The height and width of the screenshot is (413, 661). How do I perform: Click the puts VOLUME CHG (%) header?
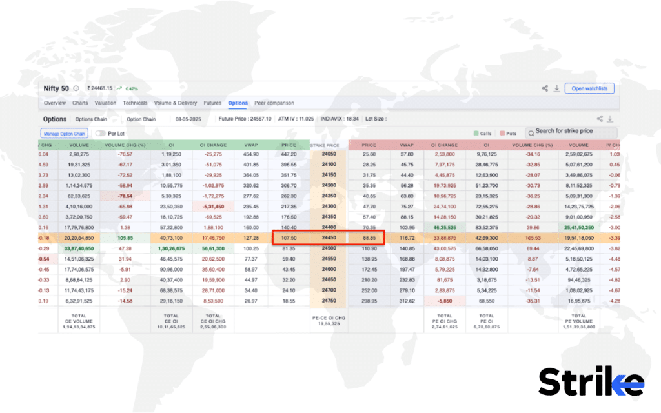[x=533, y=145]
